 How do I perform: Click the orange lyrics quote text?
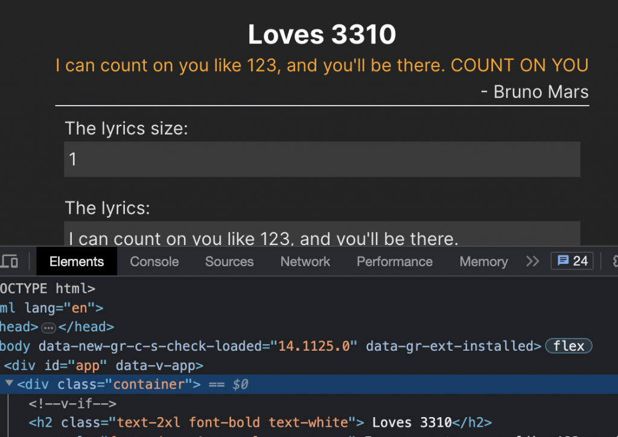coord(322,65)
